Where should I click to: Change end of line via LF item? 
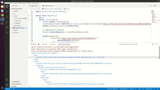tap(135, 89)
